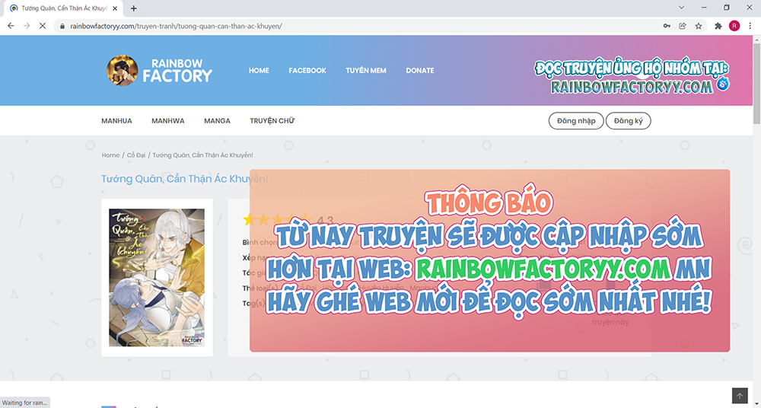Stop page loading with the X button

pos(43,25)
